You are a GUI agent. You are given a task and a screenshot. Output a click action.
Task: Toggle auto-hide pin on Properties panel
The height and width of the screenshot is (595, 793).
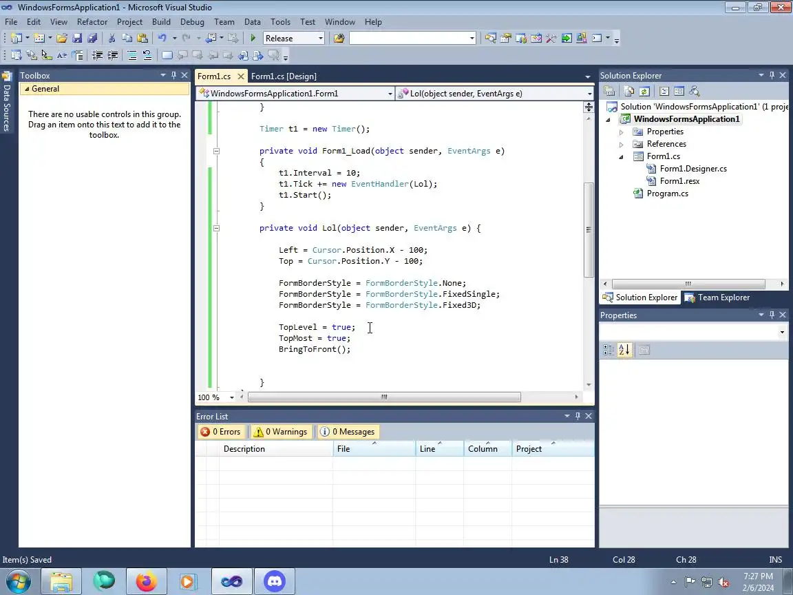pos(772,315)
